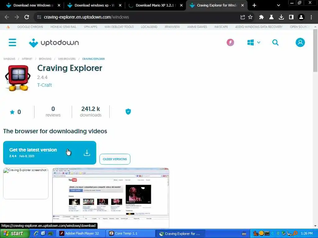Switch to Core Temp 1.1 taskbar item

pos(131,234)
